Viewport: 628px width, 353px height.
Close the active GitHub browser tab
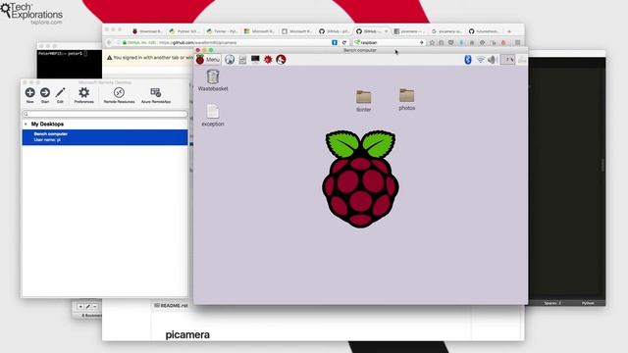click(x=386, y=31)
